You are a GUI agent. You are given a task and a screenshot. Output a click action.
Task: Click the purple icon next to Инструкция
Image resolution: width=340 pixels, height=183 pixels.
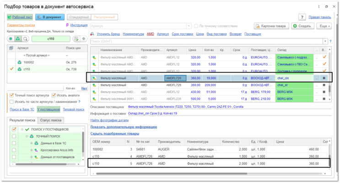67,25
